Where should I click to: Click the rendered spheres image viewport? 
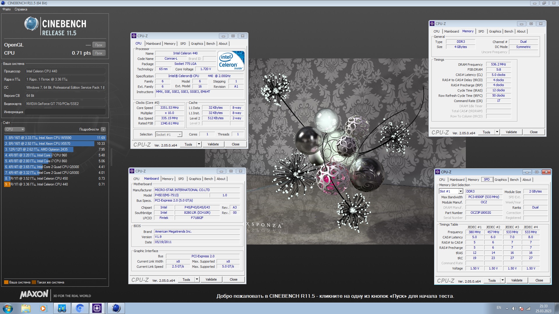pyautogui.click(x=335, y=151)
